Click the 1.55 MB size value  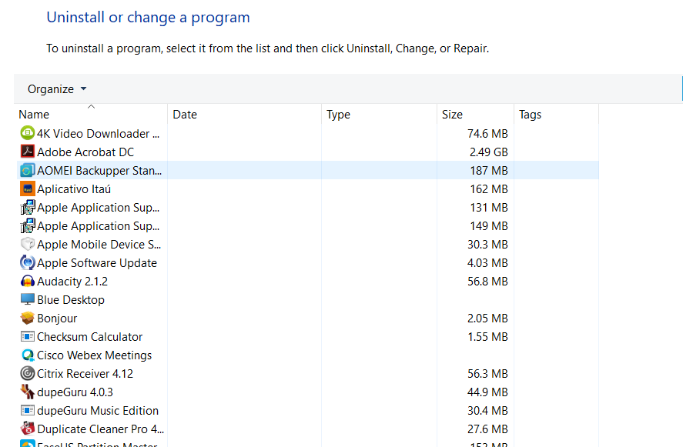(x=487, y=337)
